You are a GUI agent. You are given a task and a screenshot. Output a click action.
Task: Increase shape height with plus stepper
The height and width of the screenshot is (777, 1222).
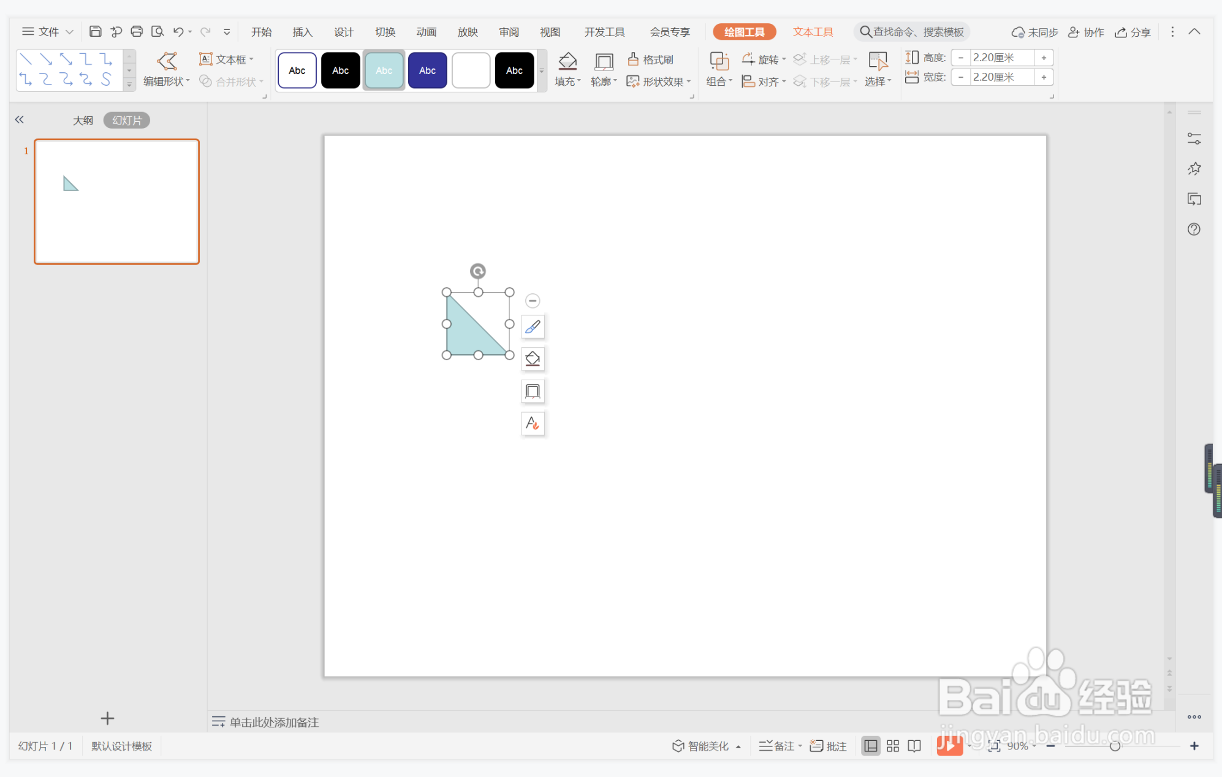tap(1043, 58)
